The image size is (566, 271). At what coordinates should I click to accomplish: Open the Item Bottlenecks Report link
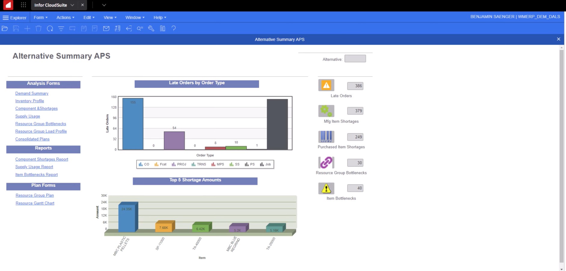pyautogui.click(x=36, y=174)
